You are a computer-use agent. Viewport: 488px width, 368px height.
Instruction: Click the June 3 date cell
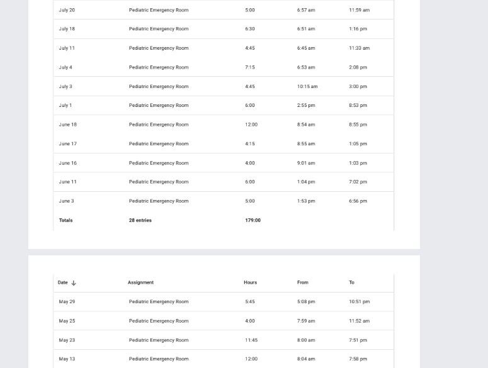coord(66,201)
